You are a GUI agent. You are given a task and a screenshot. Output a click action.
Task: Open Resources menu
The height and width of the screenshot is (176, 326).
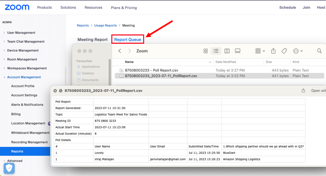(94, 8)
